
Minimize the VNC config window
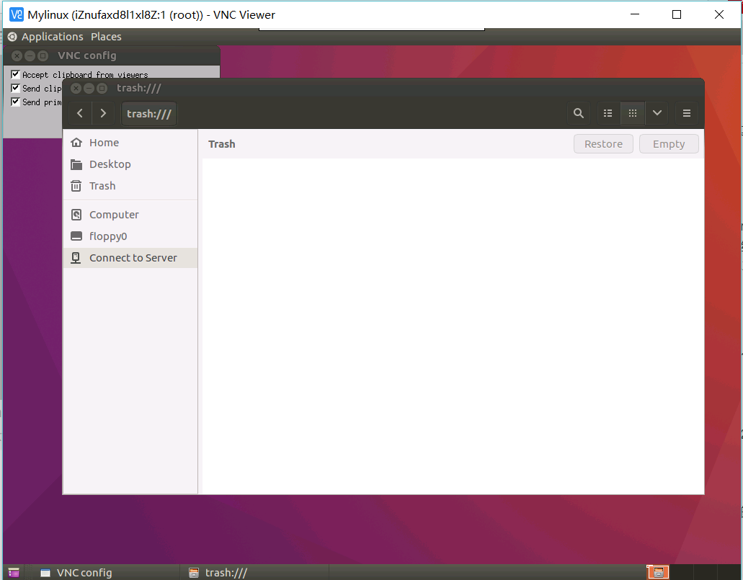[30, 56]
